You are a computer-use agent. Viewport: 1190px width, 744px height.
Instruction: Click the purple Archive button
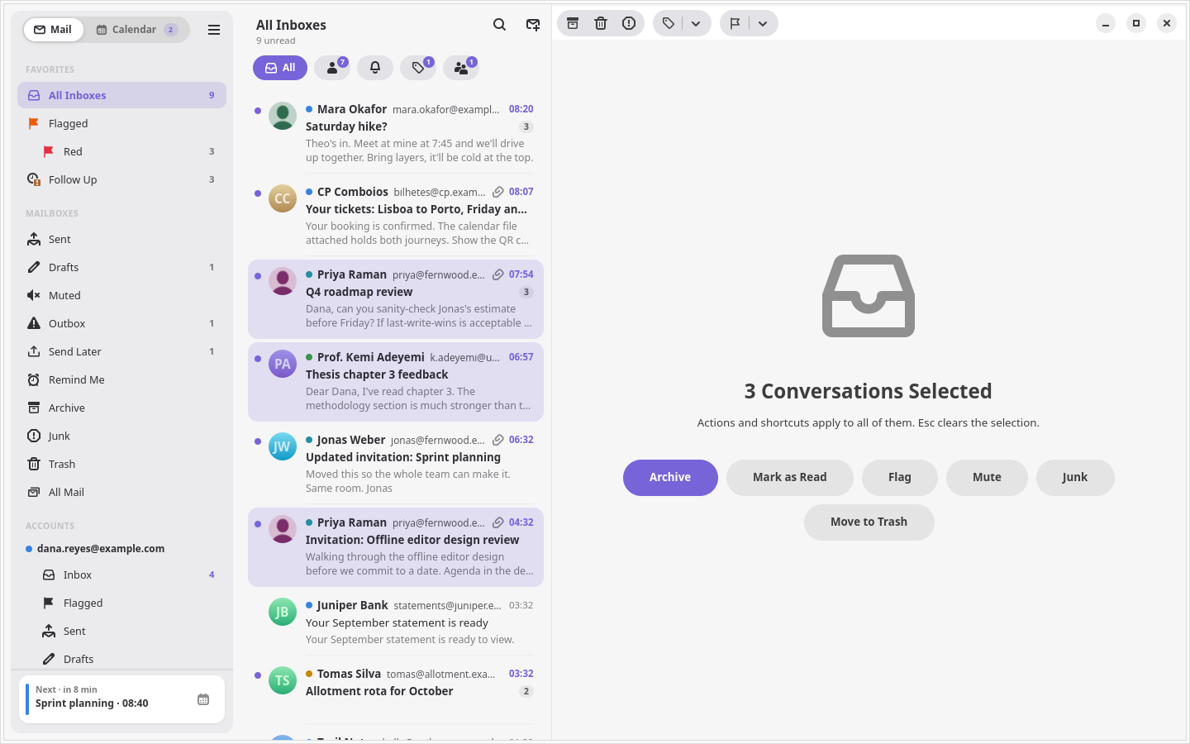tap(670, 478)
